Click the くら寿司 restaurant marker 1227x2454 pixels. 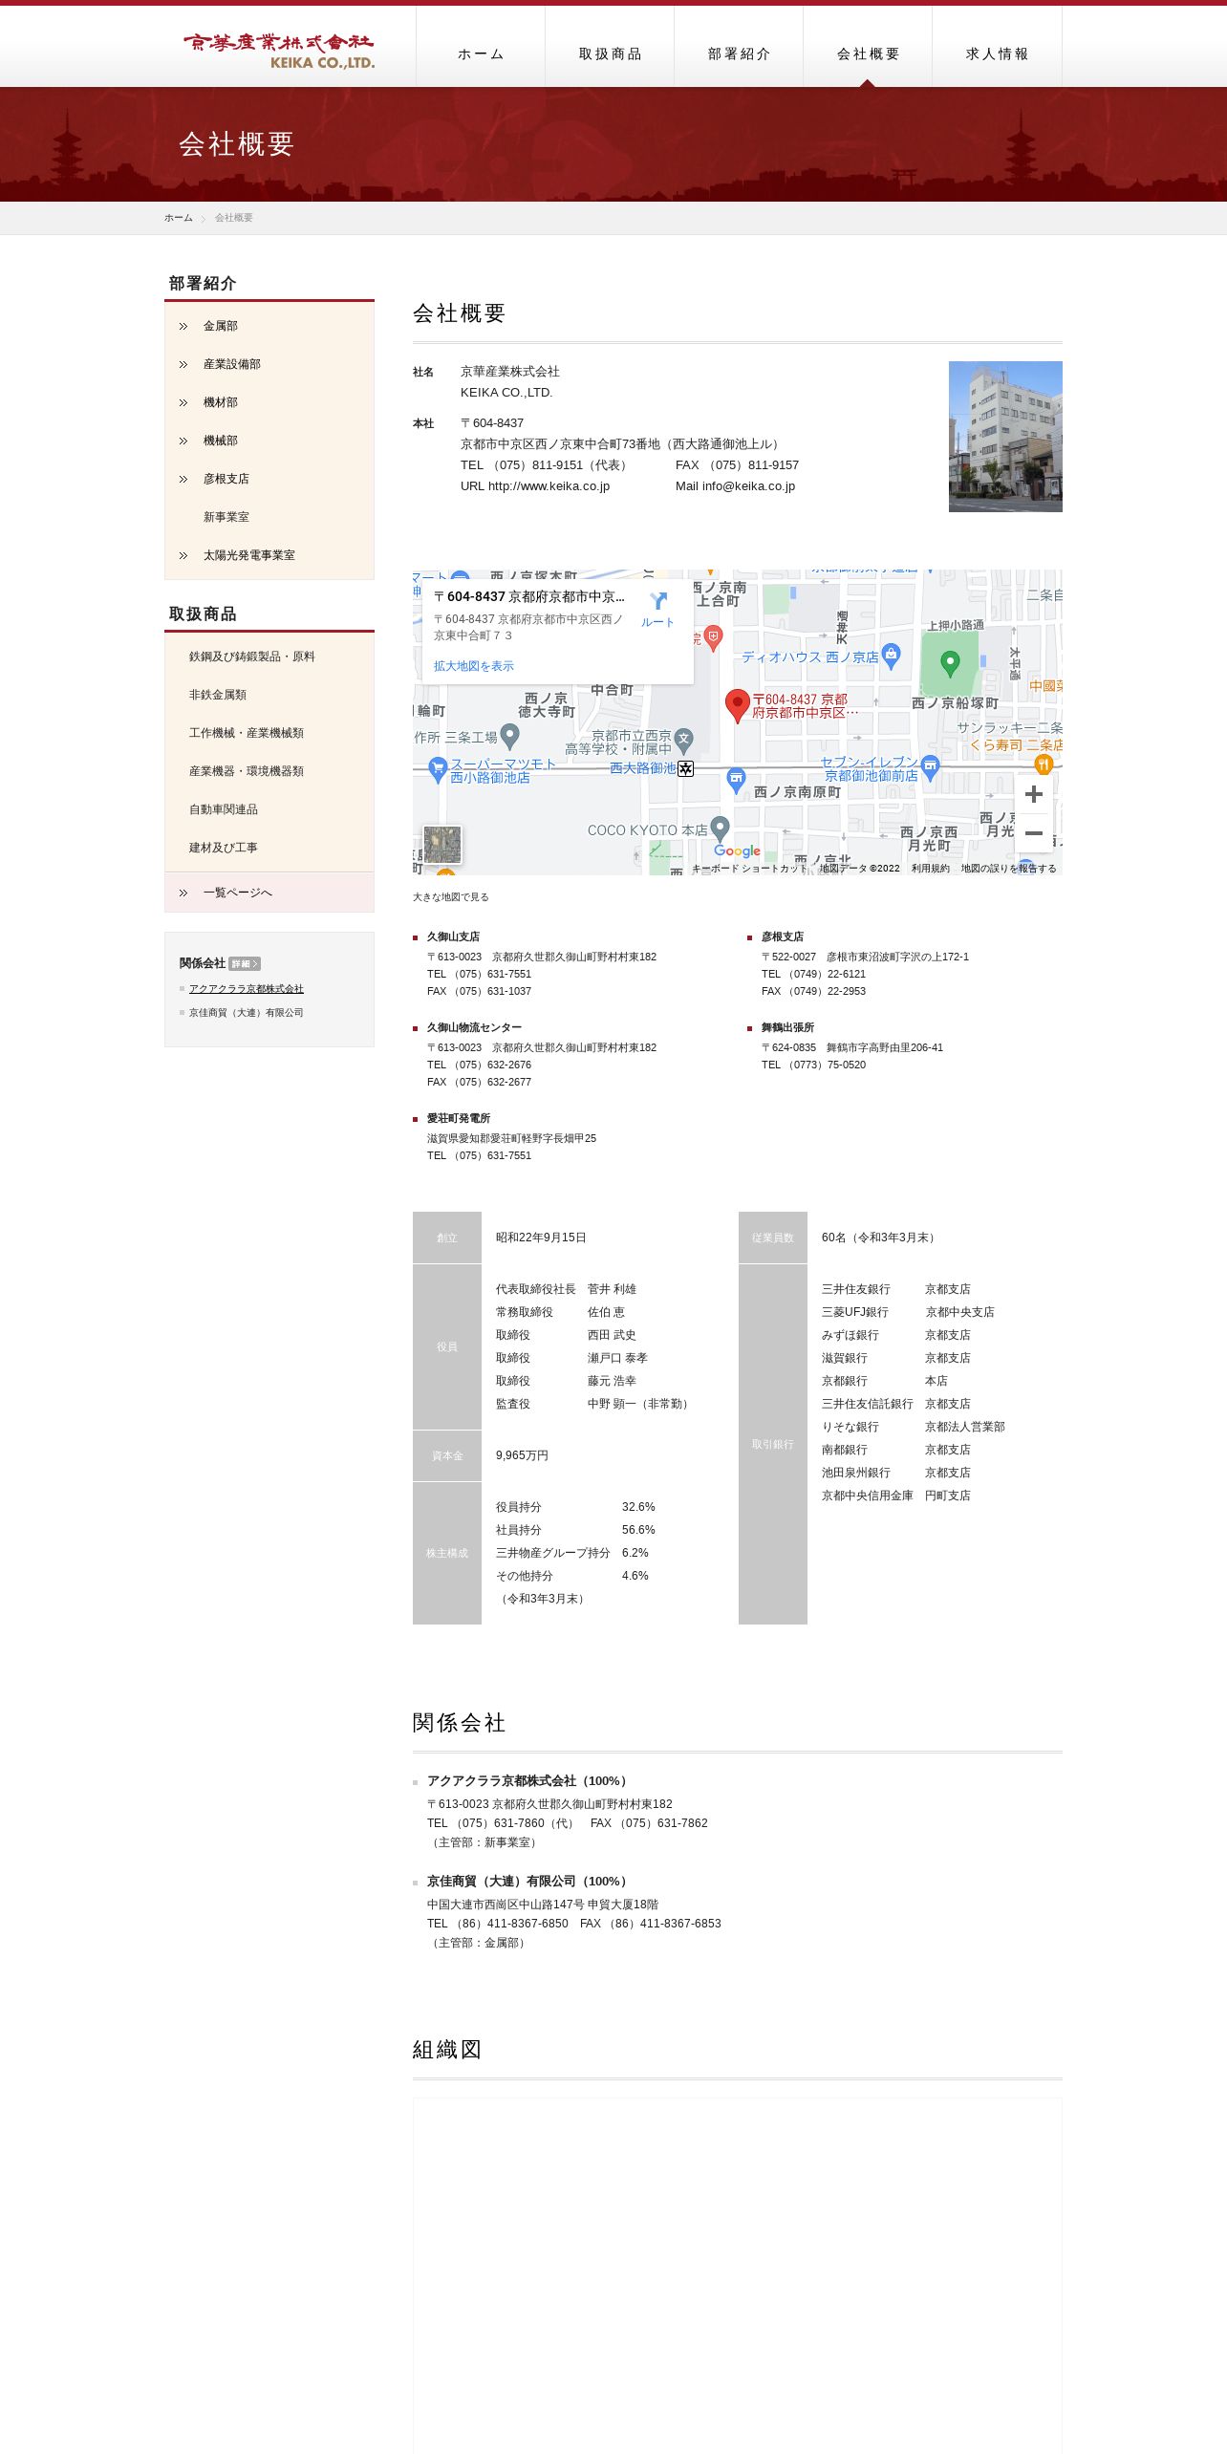(1044, 764)
